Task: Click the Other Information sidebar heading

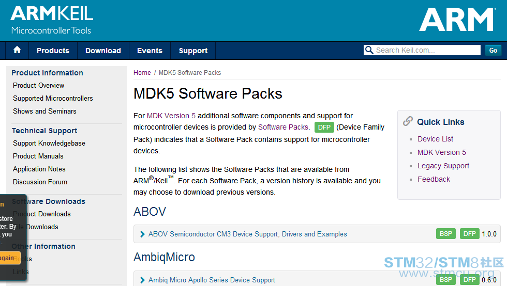Action: [43, 246]
